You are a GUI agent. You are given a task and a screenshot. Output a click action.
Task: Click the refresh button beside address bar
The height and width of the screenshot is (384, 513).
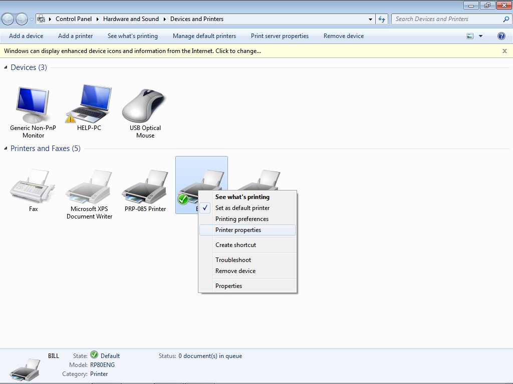point(382,19)
